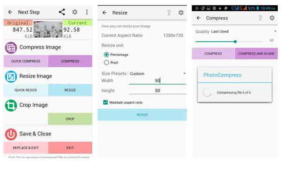Click the REPLACE & EXIT button
Screen dimensions: 281x171
click(x=26, y=148)
